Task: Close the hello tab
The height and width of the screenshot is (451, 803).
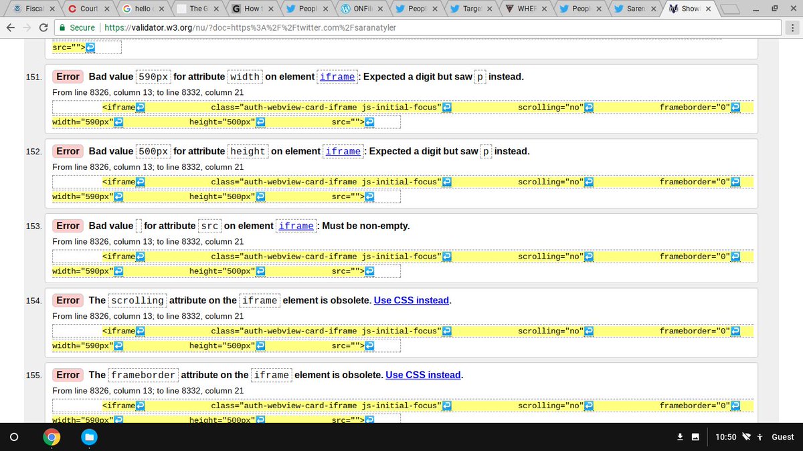Action: [161, 9]
